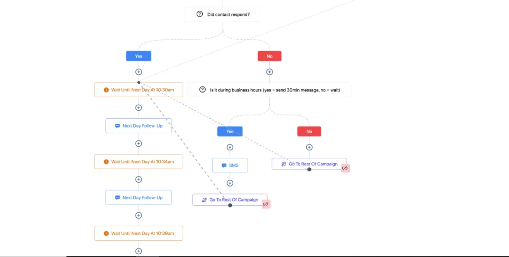This screenshot has height=257, width=509.
Task: Select Yes branch under business hours condition
Action: click(x=230, y=132)
